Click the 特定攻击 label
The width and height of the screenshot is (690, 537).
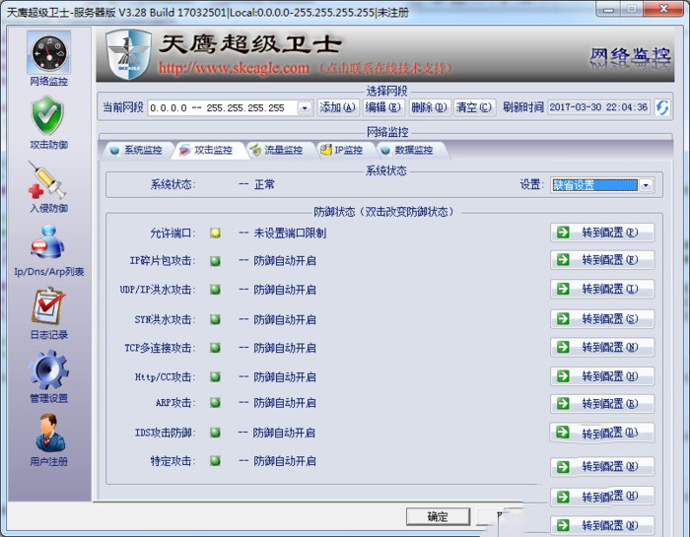tap(172, 461)
